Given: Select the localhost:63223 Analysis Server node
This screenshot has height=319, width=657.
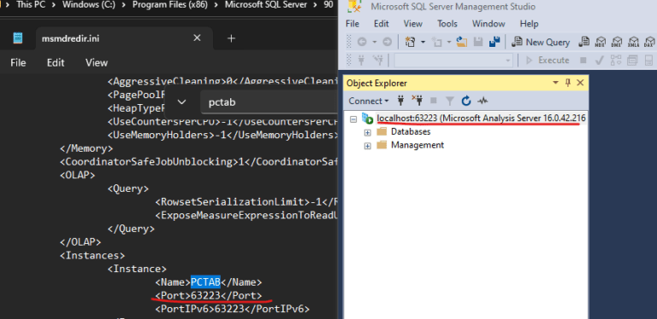Looking at the screenshot, I should click(x=481, y=119).
